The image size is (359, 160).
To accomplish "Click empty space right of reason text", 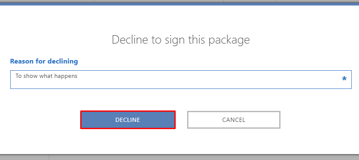I will [x=206, y=80].
